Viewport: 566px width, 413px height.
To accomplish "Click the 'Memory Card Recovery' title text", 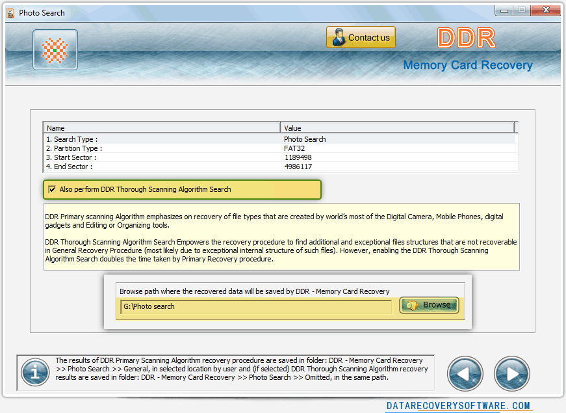I will click(x=468, y=65).
